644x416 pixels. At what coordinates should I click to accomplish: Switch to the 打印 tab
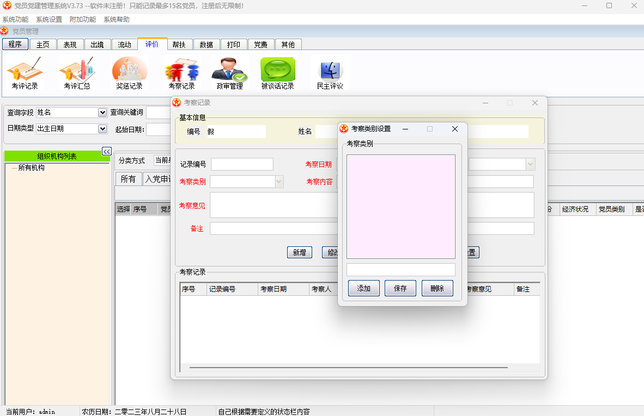point(234,44)
